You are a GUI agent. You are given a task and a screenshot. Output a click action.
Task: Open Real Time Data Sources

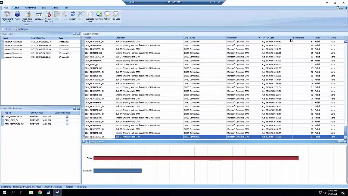(x=27, y=17)
